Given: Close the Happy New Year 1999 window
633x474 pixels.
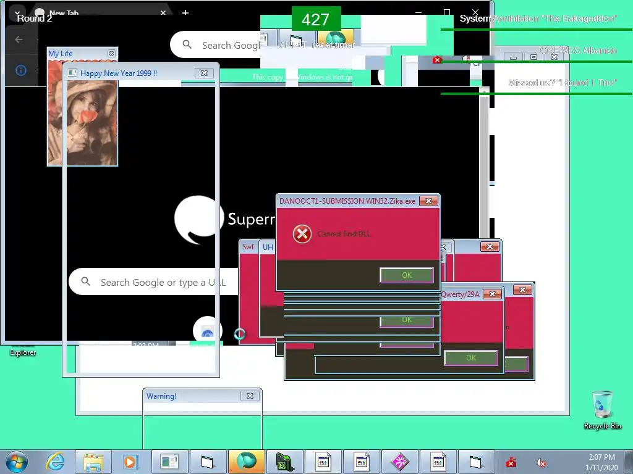Looking at the screenshot, I should [204, 73].
